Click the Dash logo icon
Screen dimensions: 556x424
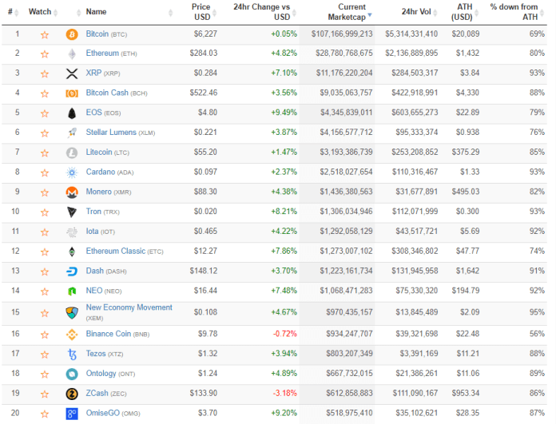tap(72, 271)
